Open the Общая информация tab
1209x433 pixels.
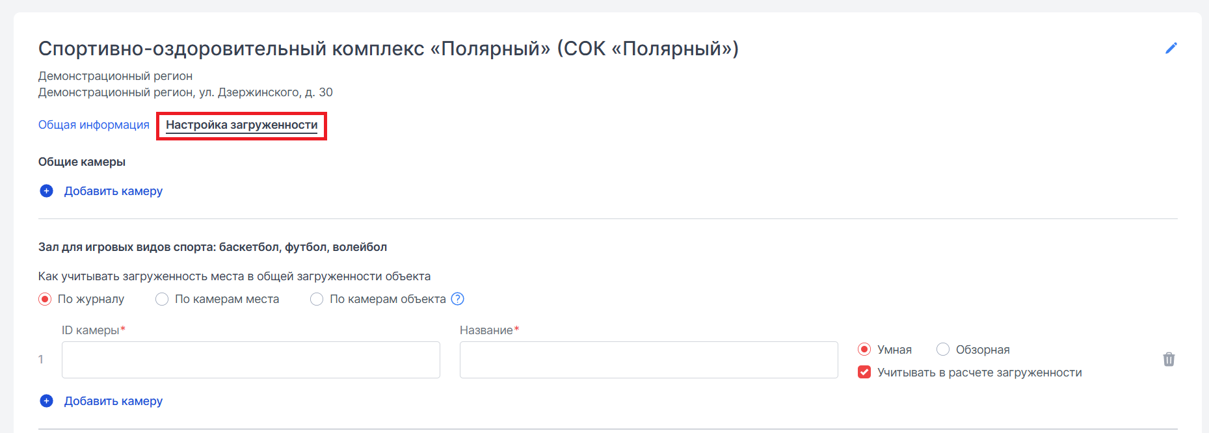coord(94,125)
